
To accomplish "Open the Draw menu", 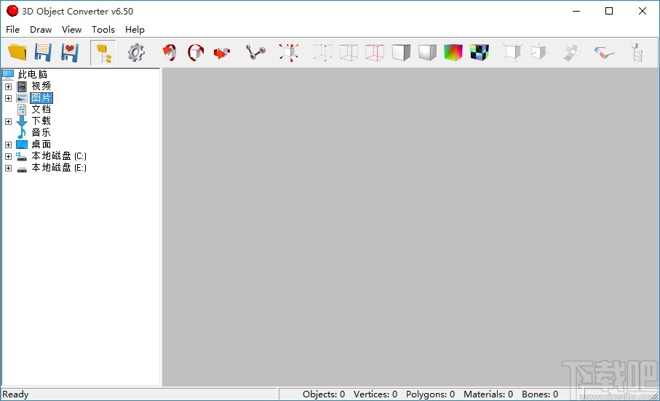I will click(x=41, y=30).
